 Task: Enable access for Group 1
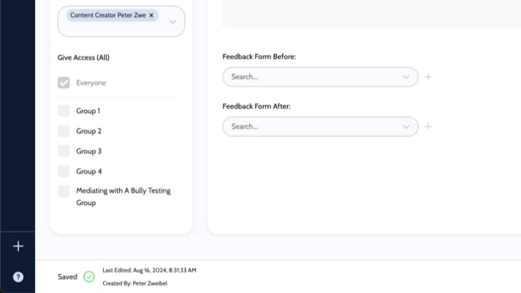[x=64, y=111]
